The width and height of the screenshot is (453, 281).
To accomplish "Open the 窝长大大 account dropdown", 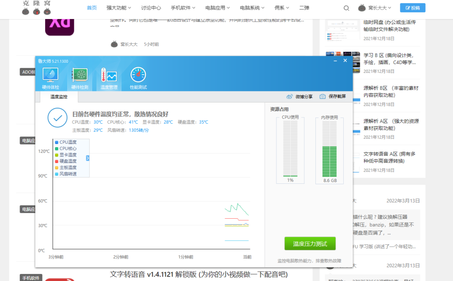I will pos(380,8).
